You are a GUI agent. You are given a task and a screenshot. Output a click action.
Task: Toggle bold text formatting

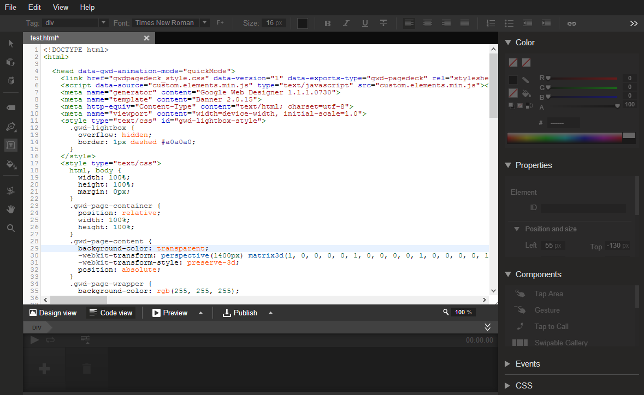click(x=328, y=23)
